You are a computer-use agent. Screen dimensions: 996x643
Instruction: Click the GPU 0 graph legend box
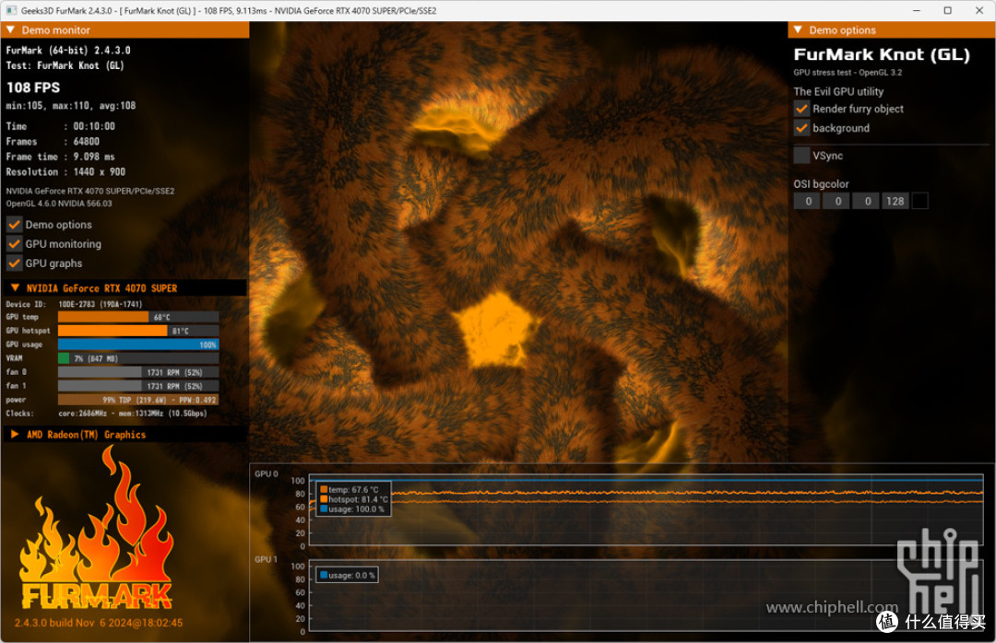[x=353, y=499]
